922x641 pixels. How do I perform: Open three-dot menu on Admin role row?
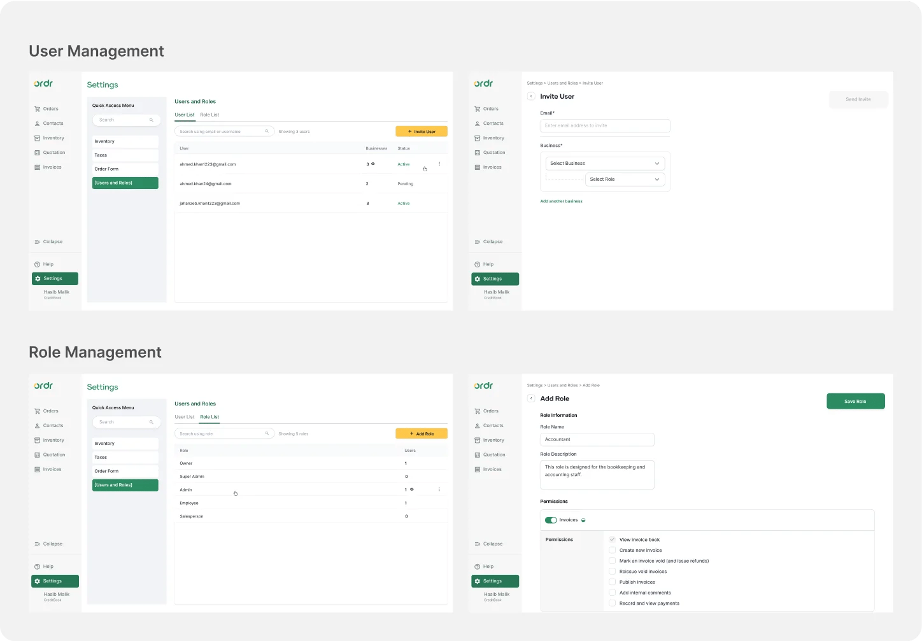(x=439, y=490)
